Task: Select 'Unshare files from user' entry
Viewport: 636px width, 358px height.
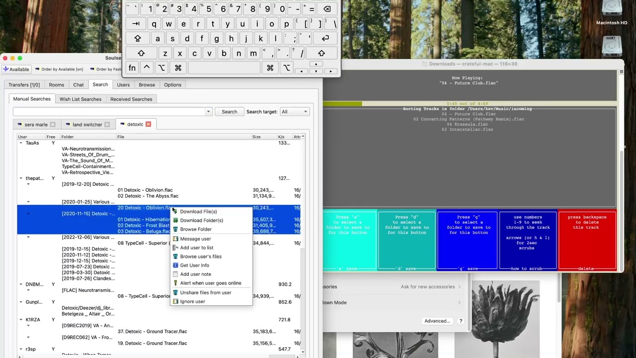Action: click(x=211, y=292)
